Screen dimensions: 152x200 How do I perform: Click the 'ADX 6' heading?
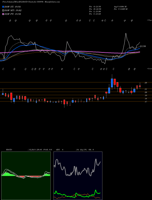[60, 150]
